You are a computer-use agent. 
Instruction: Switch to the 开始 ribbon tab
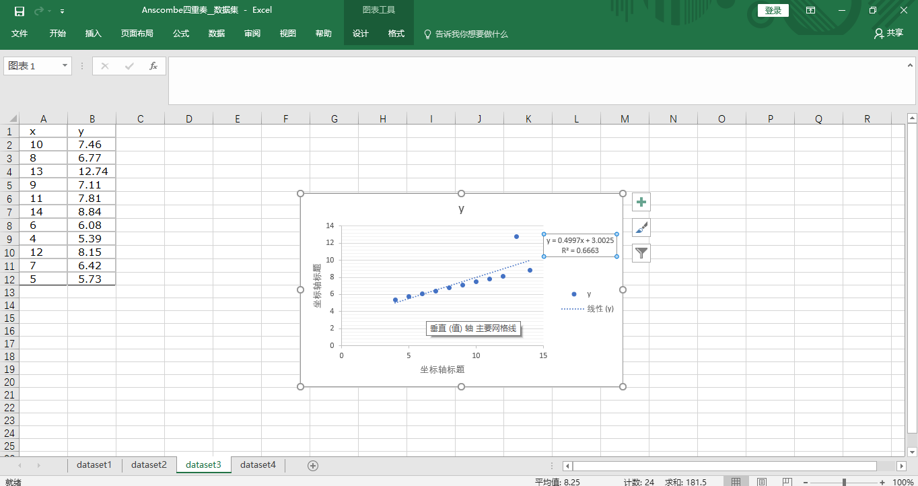58,34
